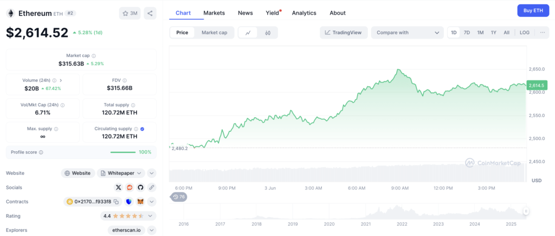Open the Compare with dropdown
The width and height of the screenshot is (555, 236).
click(408, 33)
